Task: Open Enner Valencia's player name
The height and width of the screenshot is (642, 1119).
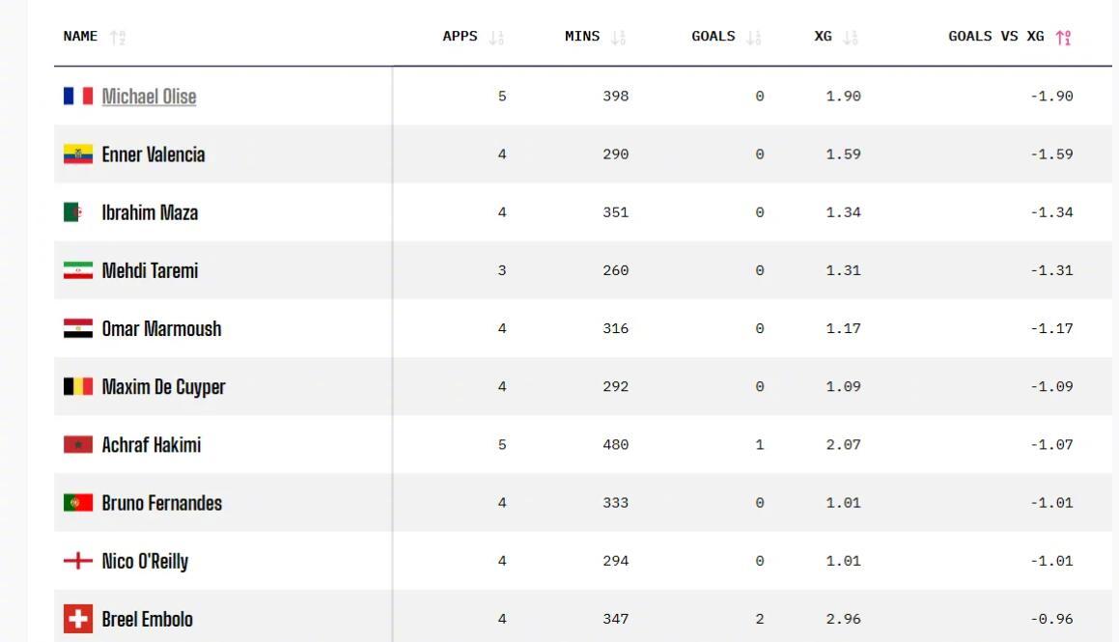Action: tap(154, 154)
